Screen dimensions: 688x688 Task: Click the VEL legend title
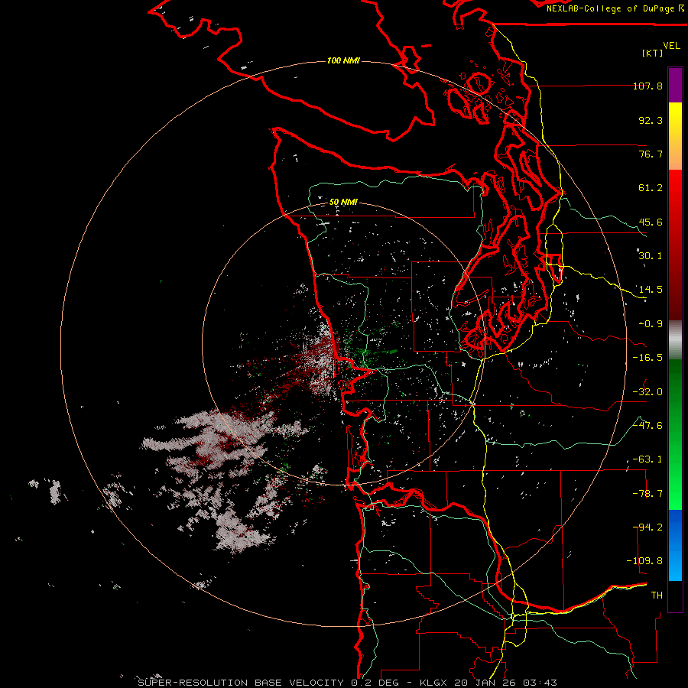coord(671,46)
